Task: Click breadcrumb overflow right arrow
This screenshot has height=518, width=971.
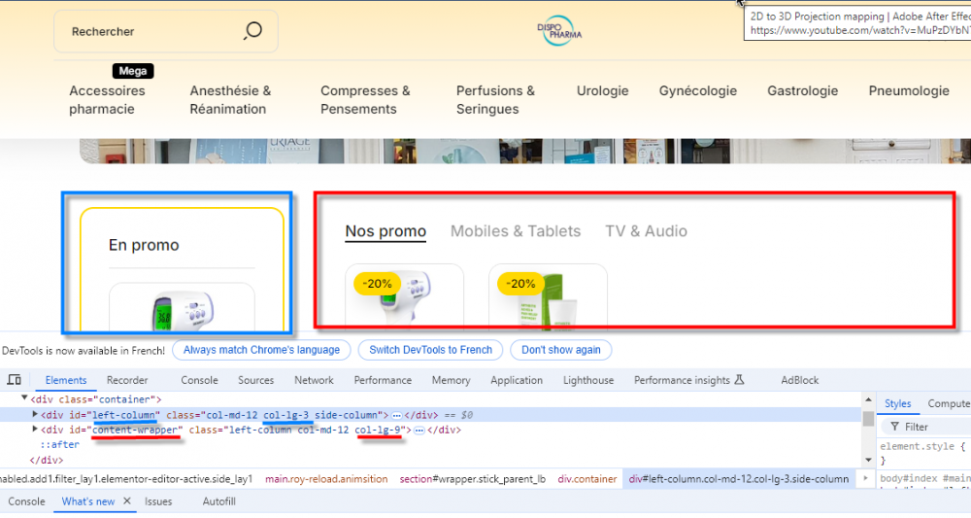Action: pos(866,478)
